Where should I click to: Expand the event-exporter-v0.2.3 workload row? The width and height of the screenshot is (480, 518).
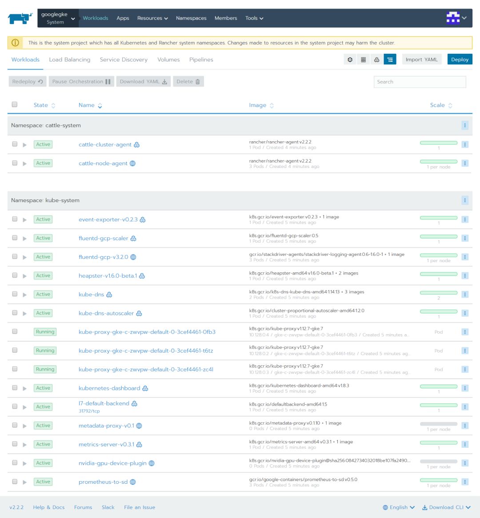24,220
